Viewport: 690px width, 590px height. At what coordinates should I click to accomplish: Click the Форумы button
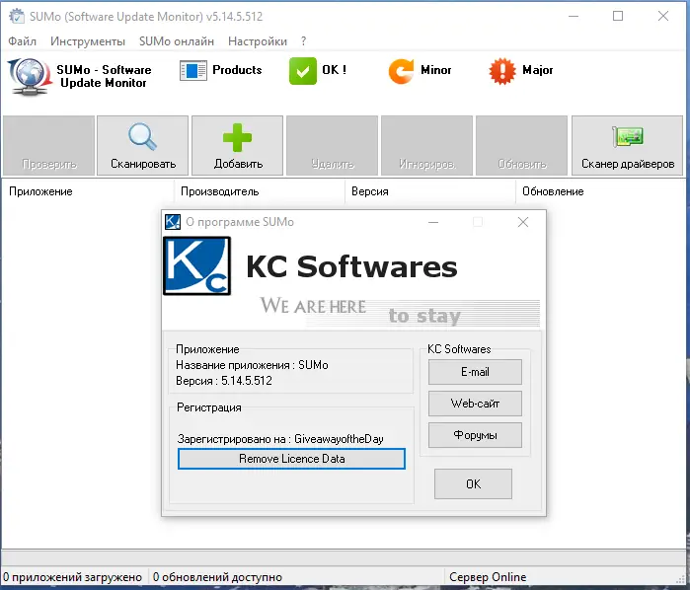click(475, 435)
